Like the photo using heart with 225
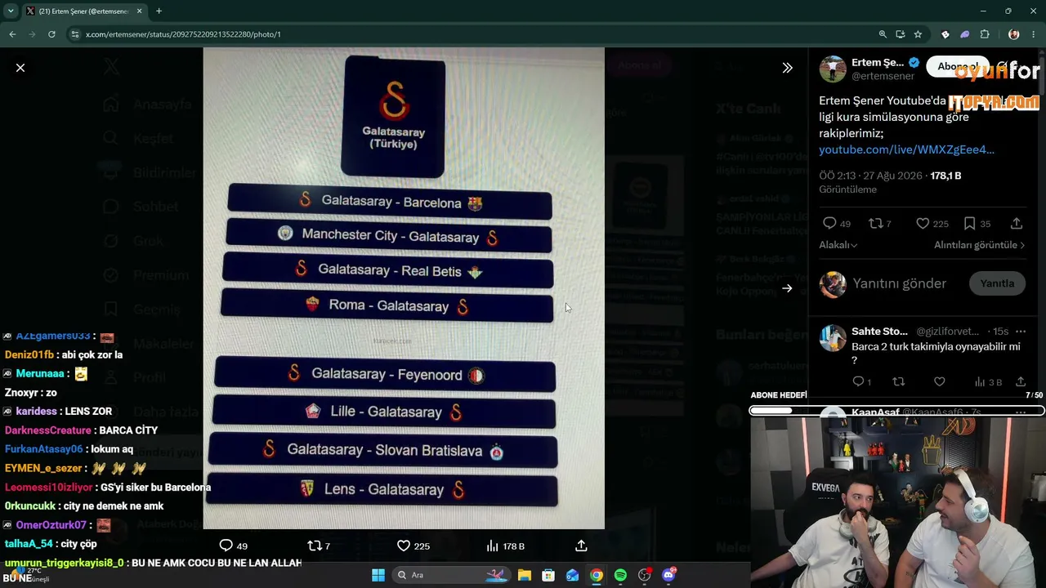 403,546
